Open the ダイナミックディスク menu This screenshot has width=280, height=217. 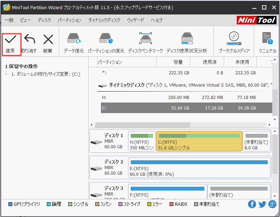[104, 20]
